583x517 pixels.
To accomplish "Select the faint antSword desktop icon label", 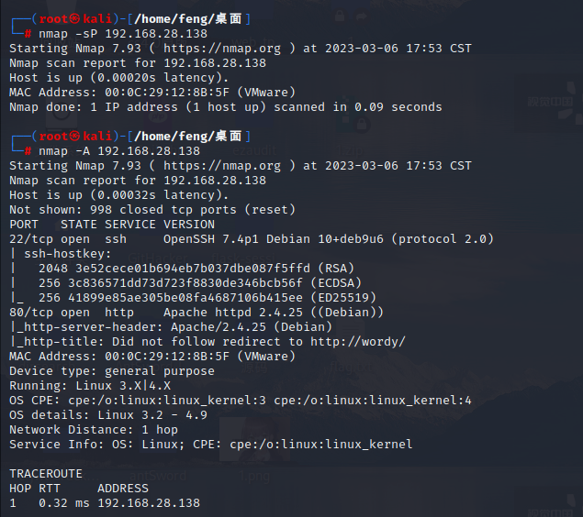I will [x=158, y=476].
